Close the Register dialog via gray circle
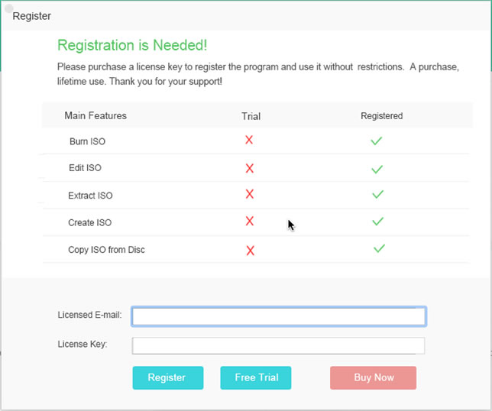 (9, 8)
